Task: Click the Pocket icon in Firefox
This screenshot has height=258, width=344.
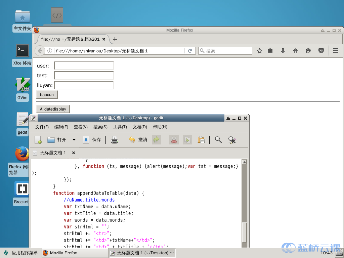Action: pyautogui.click(x=321, y=51)
